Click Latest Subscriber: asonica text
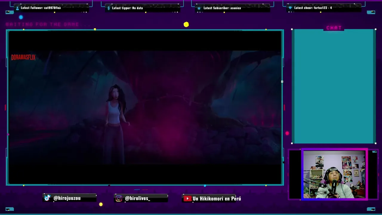The width and height of the screenshot is (382, 215). pos(222,8)
